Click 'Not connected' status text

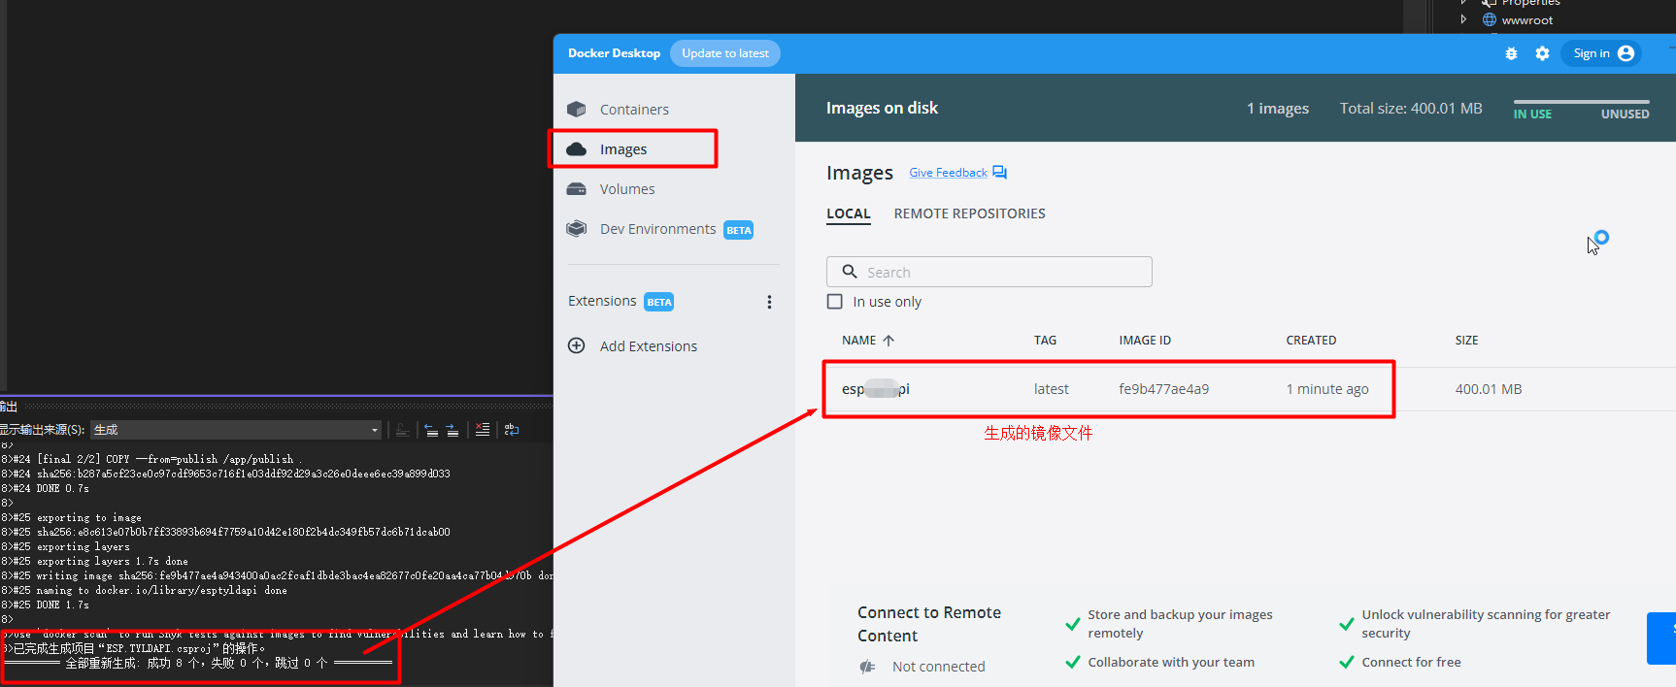(x=938, y=667)
